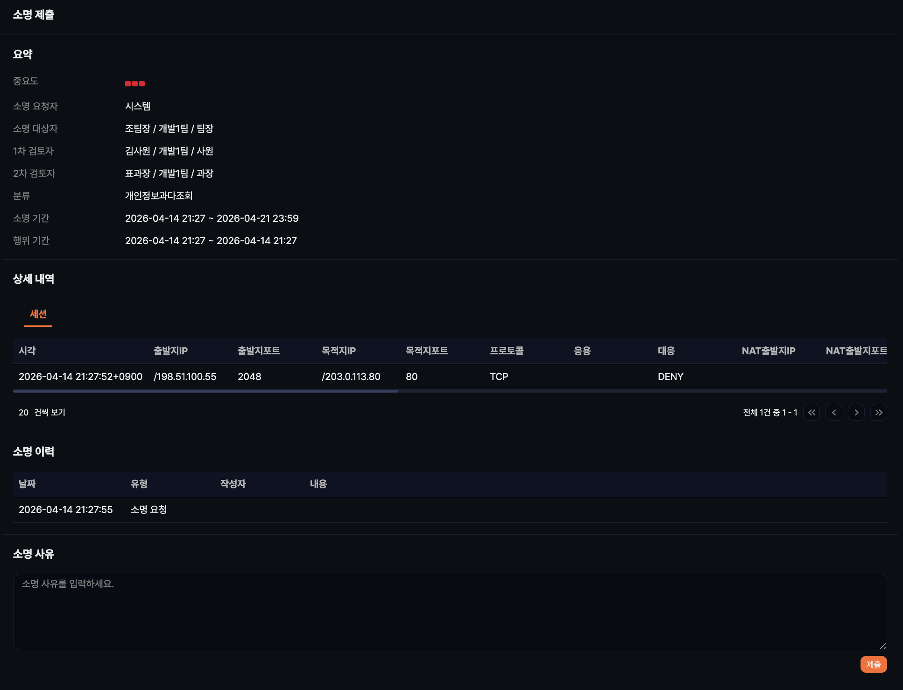Go to previous page of session table
The image size is (903, 690).
(x=834, y=412)
